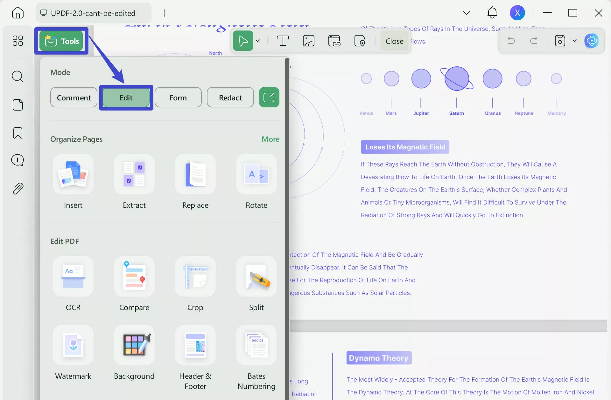Switch to Comment mode
The image size is (611, 400).
74,98
